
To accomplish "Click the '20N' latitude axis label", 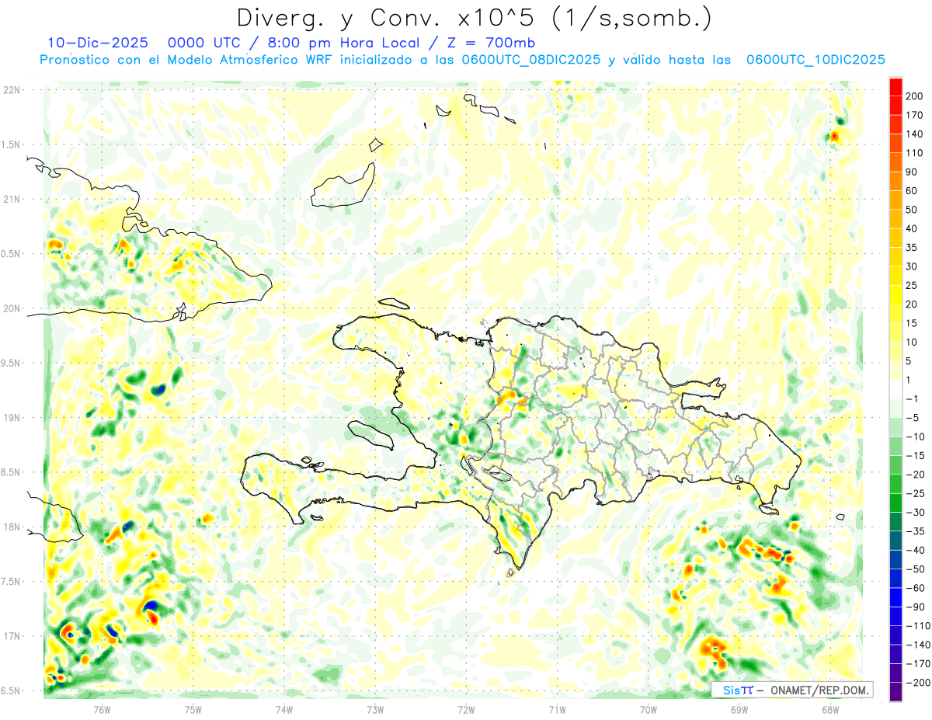I will tap(11, 308).
